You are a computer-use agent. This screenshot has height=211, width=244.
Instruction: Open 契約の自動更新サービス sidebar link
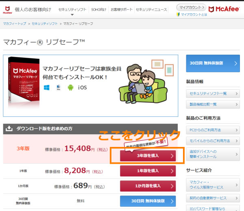click(213, 198)
